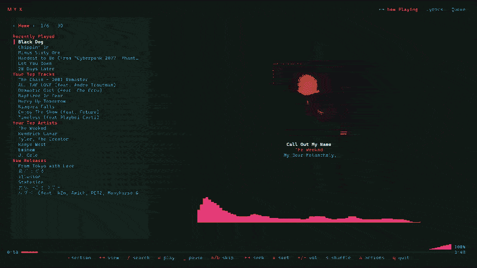Click the quit shortcut hint
This screenshot has width=477, height=268.
click(401, 258)
